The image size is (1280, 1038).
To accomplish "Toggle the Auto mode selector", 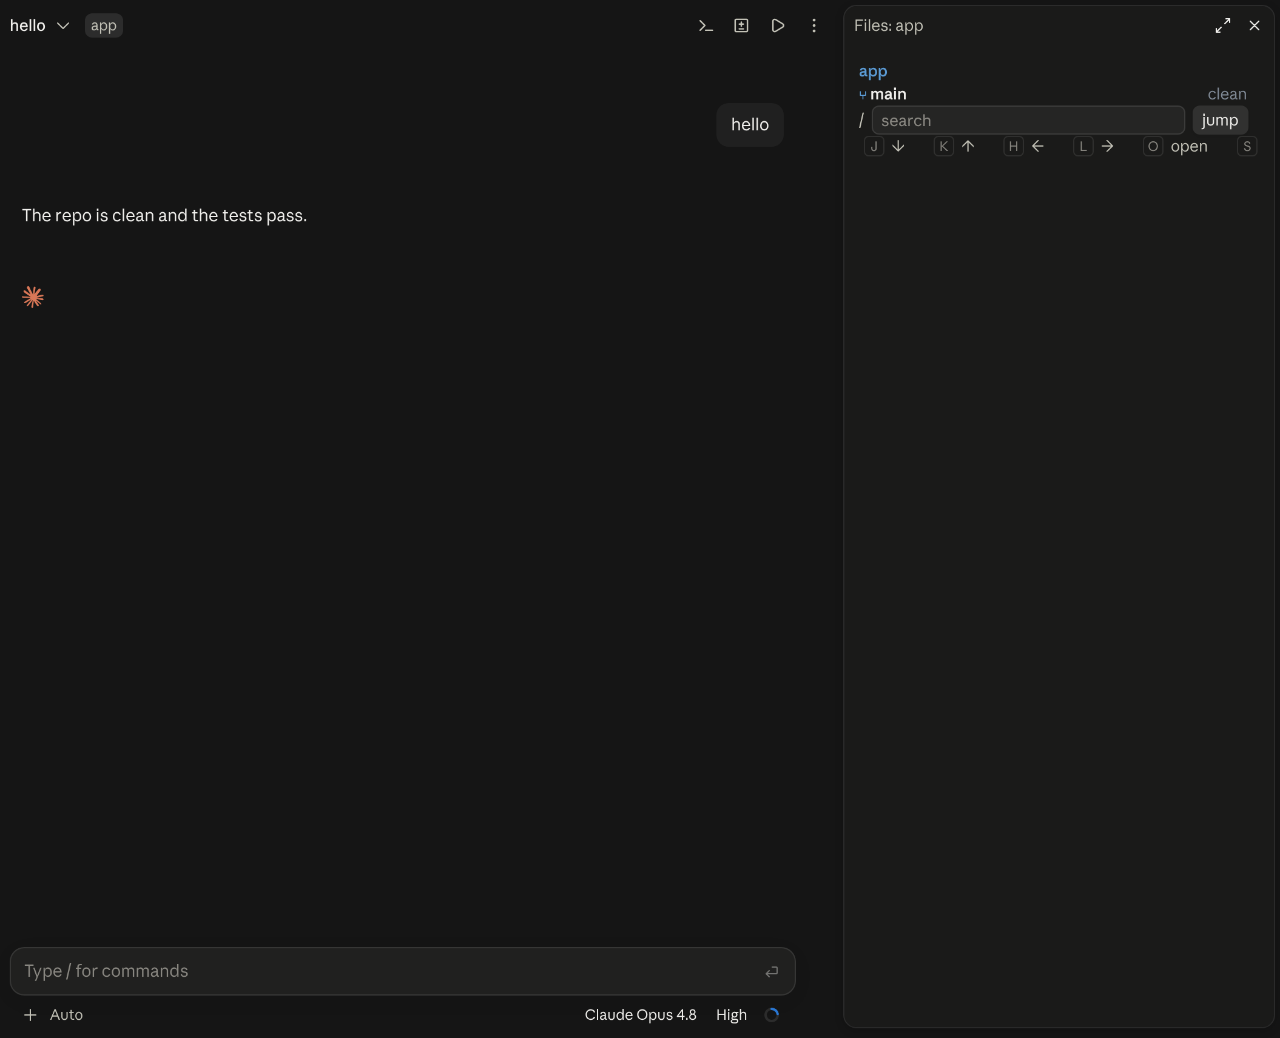I will pos(66,1014).
